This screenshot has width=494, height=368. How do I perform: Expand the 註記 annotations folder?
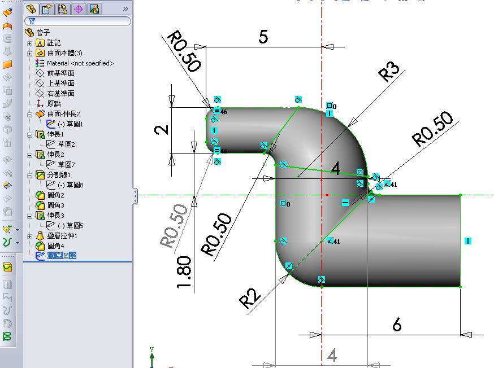pos(29,43)
